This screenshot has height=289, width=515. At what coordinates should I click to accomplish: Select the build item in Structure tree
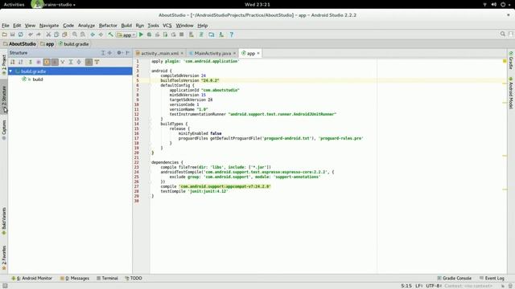pyautogui.click(x=38, y=79)
